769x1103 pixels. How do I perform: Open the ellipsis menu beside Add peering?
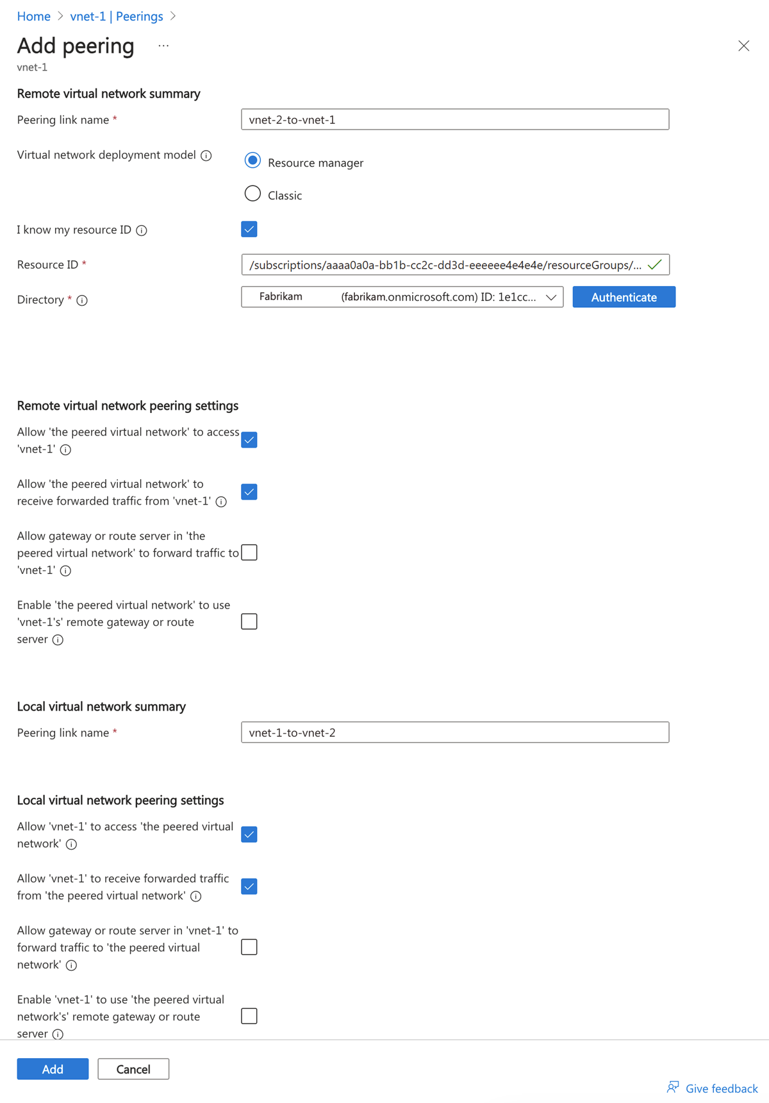[x=163, y=46]
